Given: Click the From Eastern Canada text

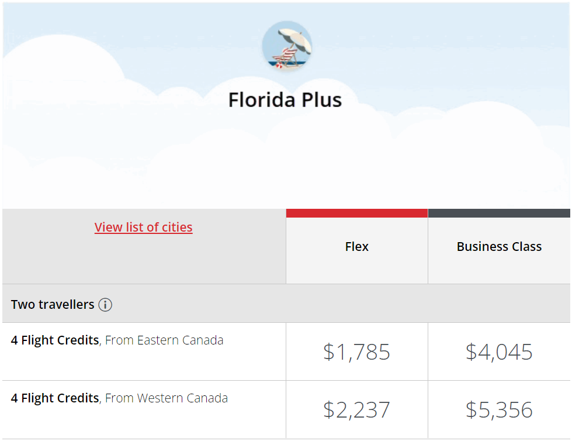Looking at the screenshot, I should 164,340.
